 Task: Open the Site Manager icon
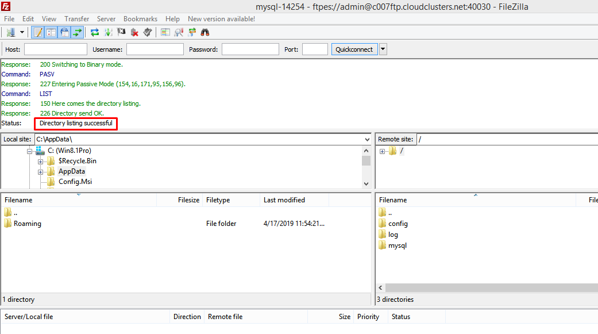tap(10, 32)
